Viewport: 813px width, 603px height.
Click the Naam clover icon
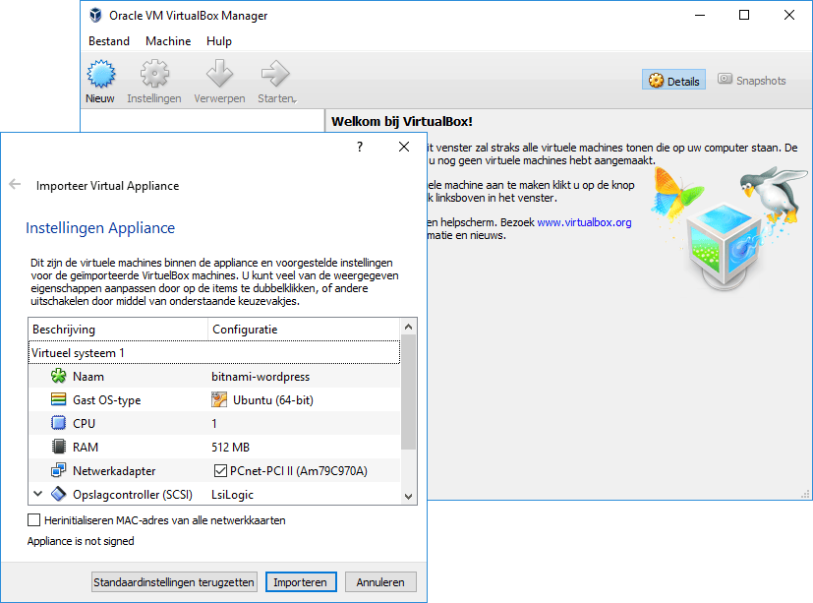coord(59,376)
